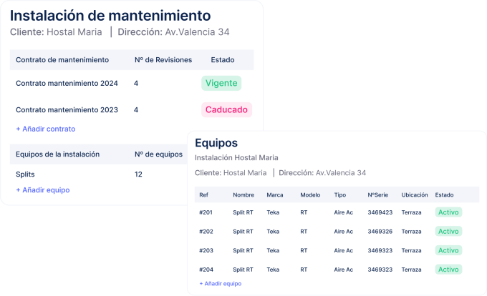The image size is (487, 296).
Task: Click 'Estado' header in contracts table
Action: pyautogui.click(x=223, y=60)
